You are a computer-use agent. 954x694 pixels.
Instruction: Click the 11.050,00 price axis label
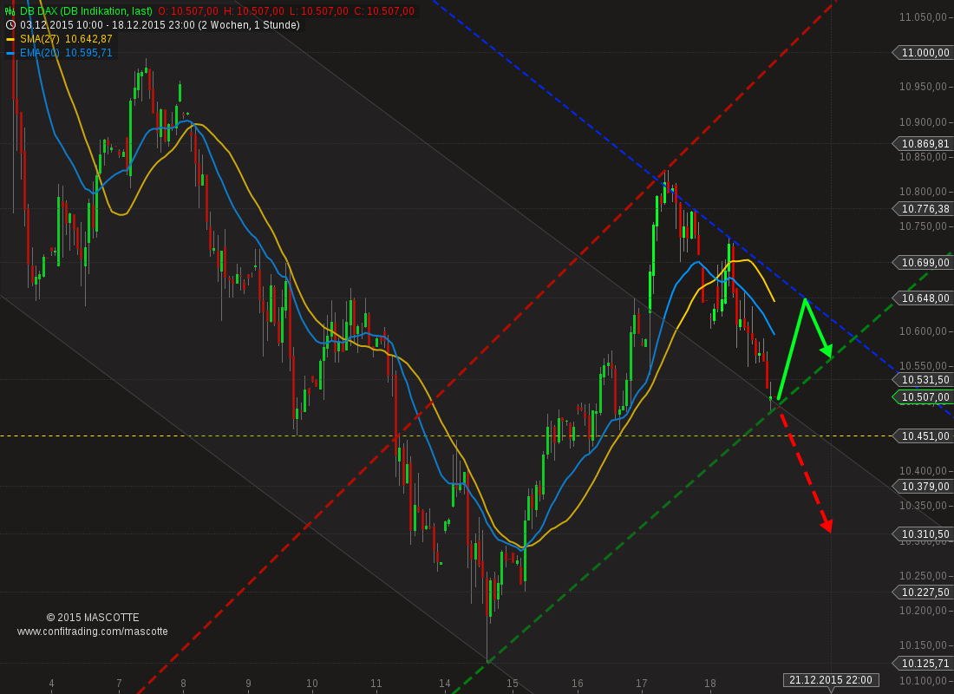tap(924, 17)
